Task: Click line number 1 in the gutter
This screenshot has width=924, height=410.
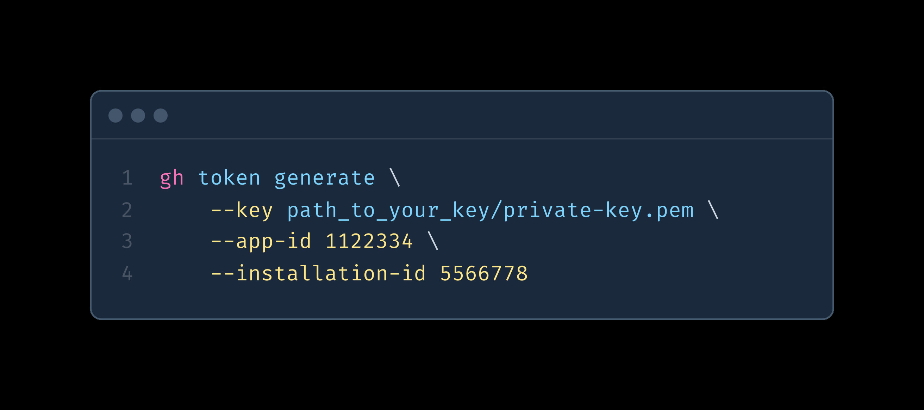Action: pyautogui.click(x=127, y=178)
